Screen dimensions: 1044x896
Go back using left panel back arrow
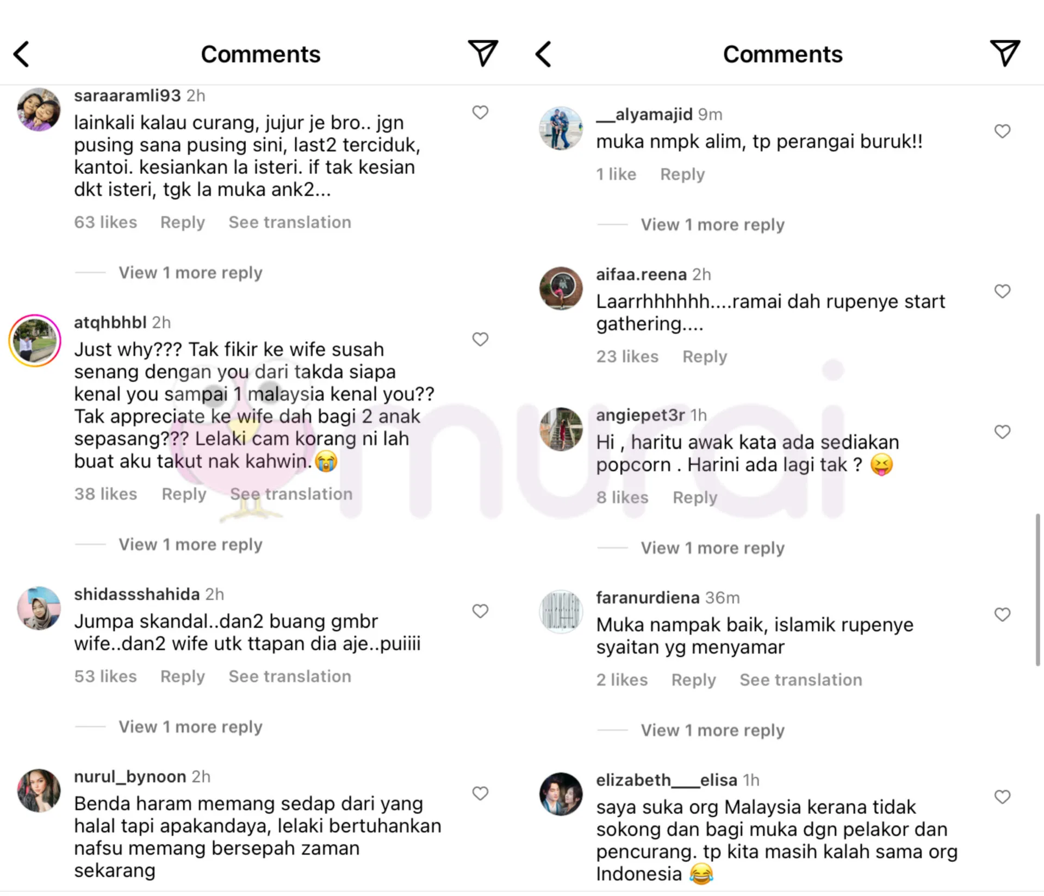tap(22, 54)
